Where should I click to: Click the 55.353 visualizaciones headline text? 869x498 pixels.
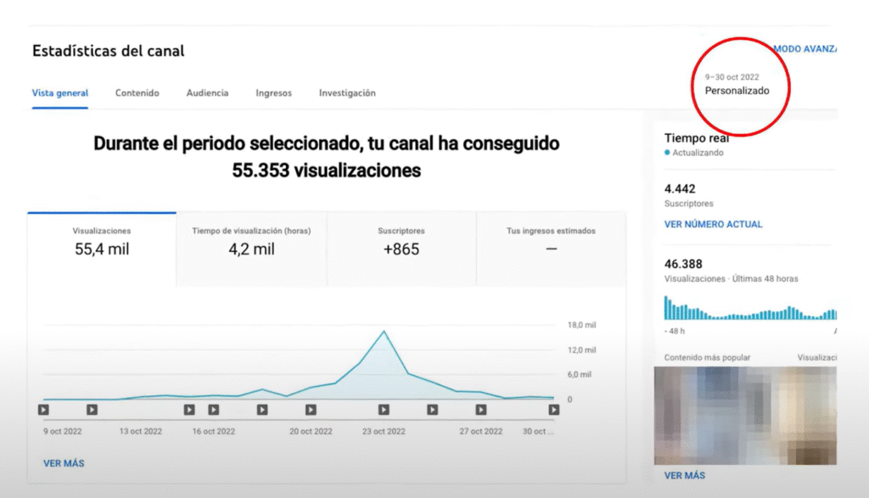coord(327,171)
